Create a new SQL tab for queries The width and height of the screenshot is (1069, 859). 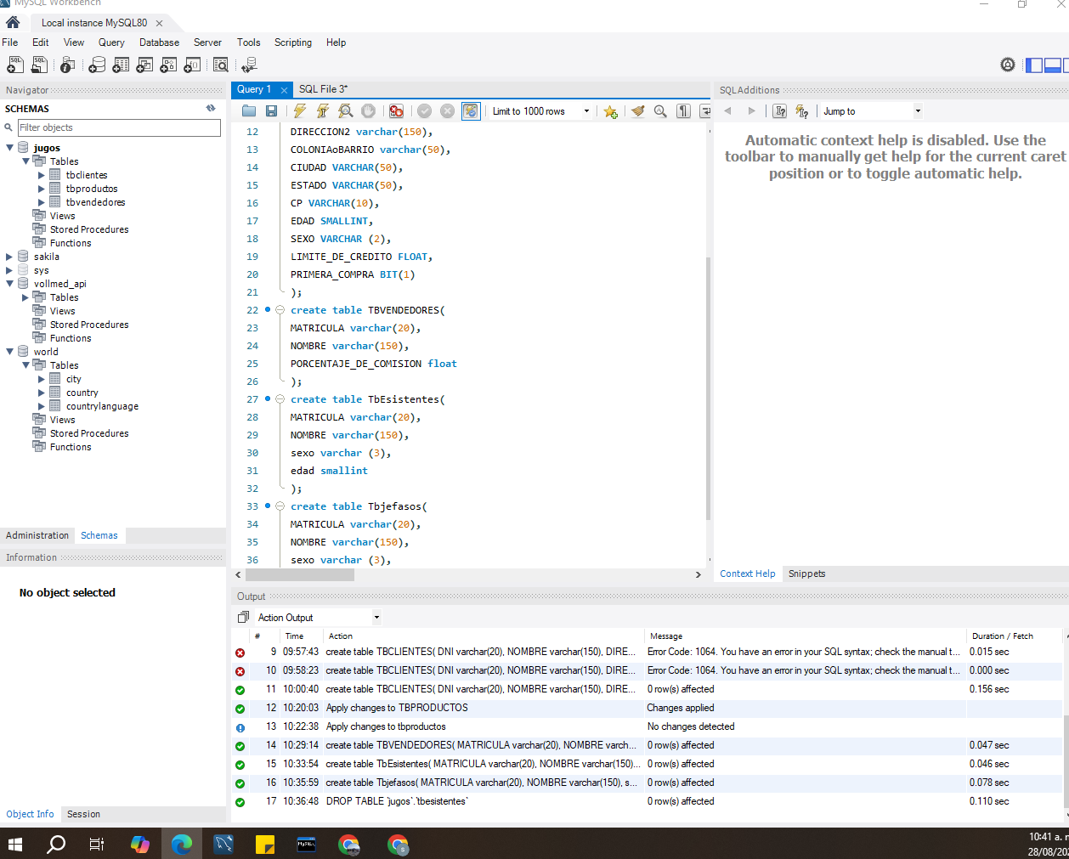coord(15,65)
